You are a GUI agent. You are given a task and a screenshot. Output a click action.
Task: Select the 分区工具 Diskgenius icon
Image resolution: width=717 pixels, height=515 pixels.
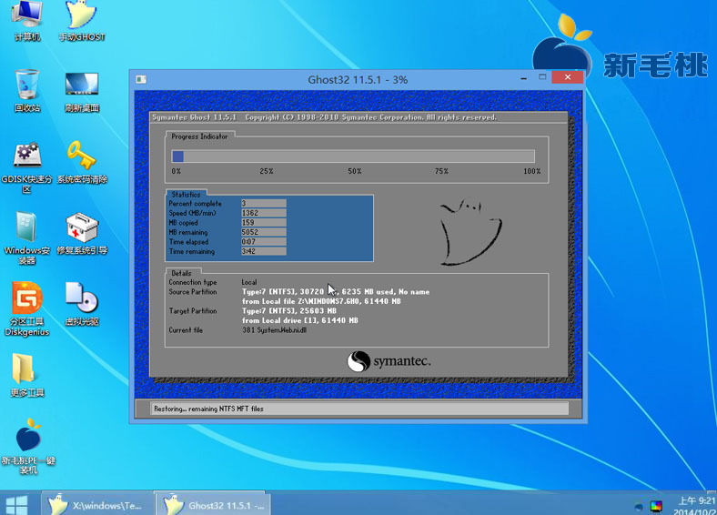coord(27,309)
